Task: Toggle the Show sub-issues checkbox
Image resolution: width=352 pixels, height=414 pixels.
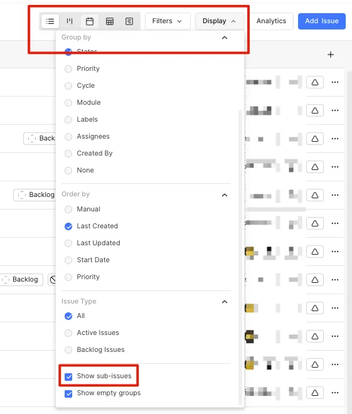Action: click(68, 376)
